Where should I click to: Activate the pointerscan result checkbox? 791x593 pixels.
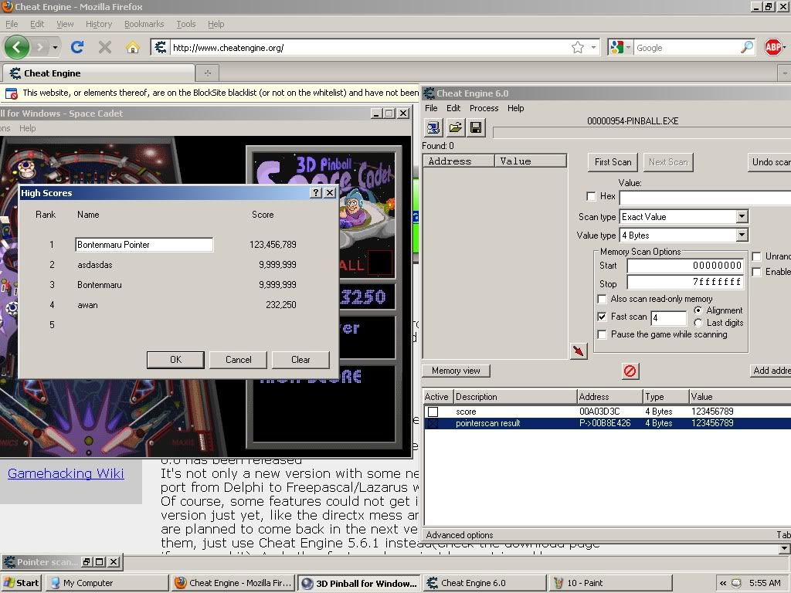pyautogui.click(x=433, y=423)
